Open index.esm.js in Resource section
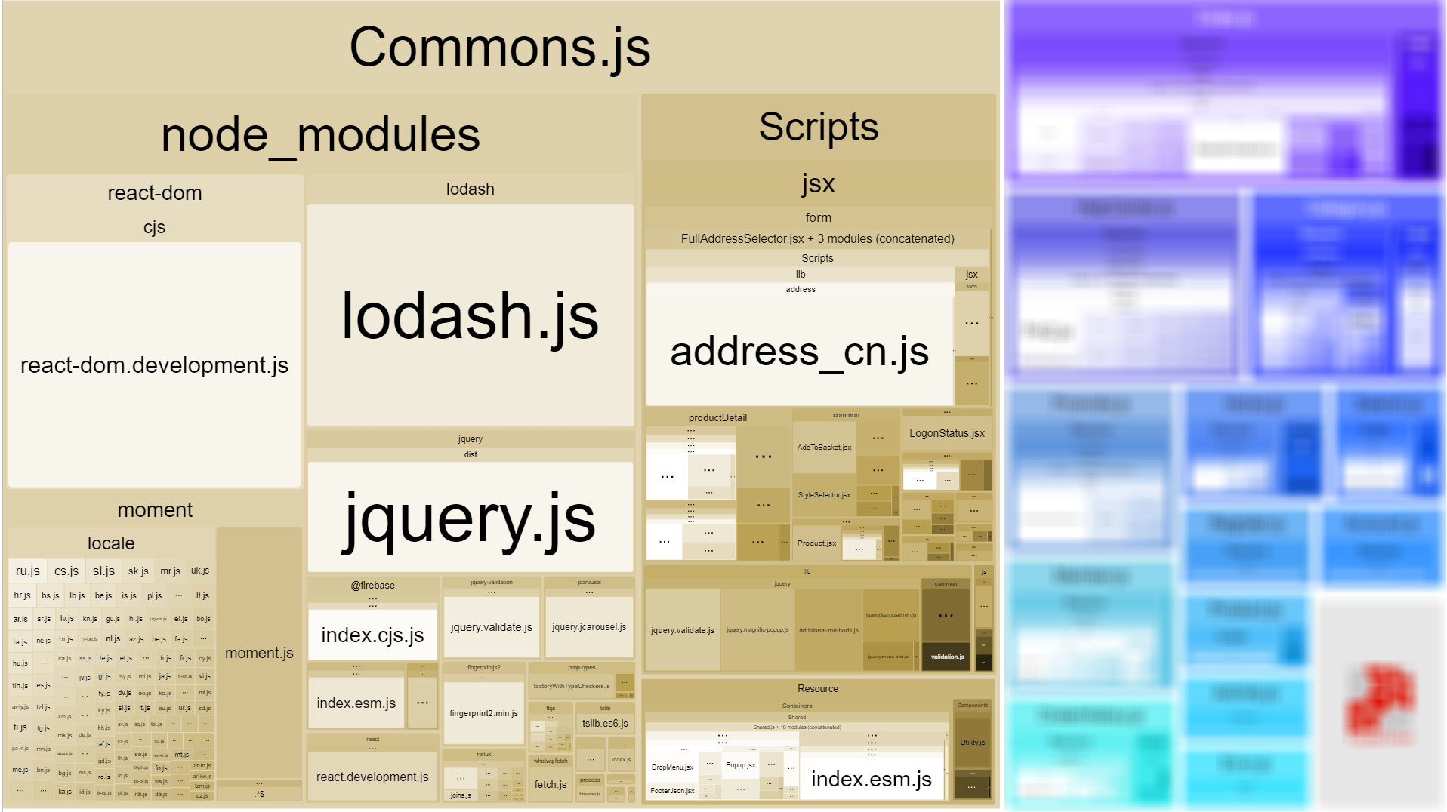 pyautogui.click(x=872, y=780)
